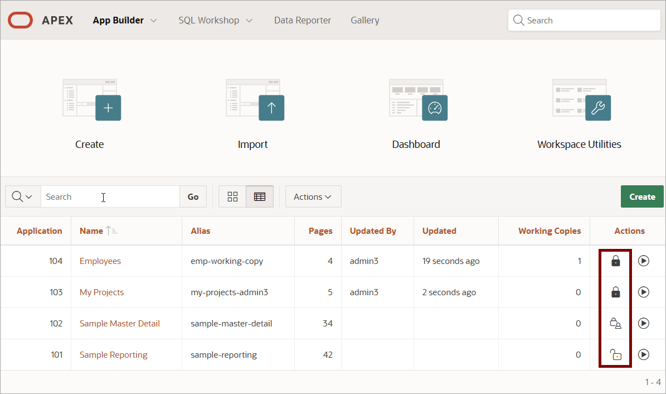Image resolution: width=666 pixels, height=394 pixels.
Task: Sort by the Pages column header
Action: pos(320,230)
